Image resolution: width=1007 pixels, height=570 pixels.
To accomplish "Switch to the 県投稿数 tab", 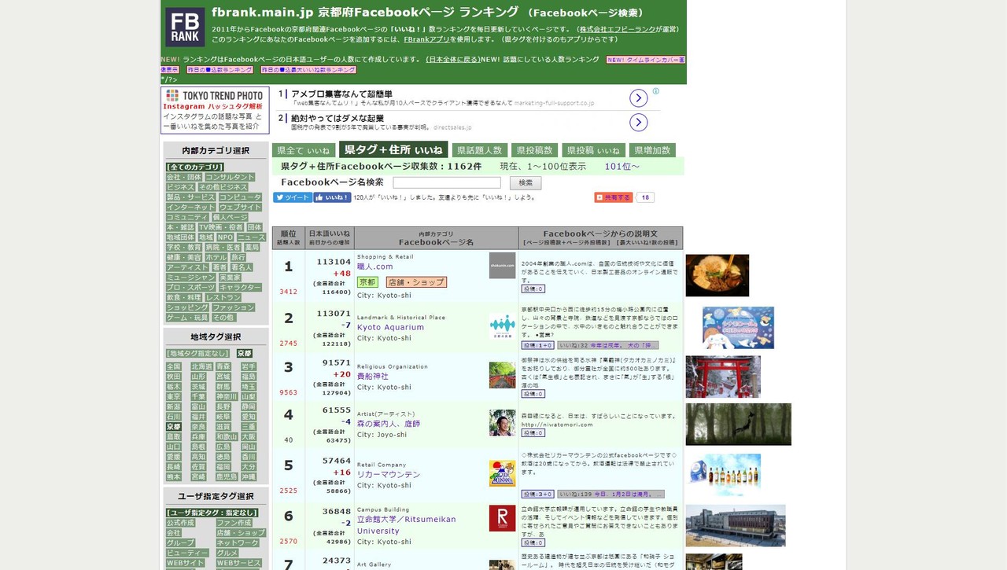I will tap(535, 150).
